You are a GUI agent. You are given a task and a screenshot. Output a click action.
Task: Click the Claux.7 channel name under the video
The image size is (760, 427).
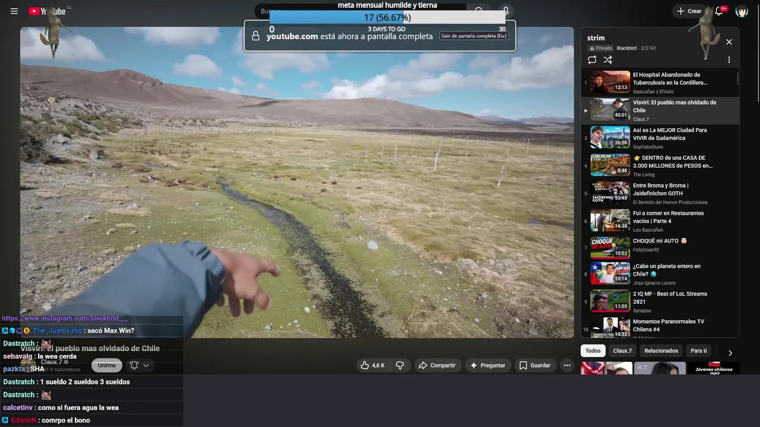tap(51, 362)
